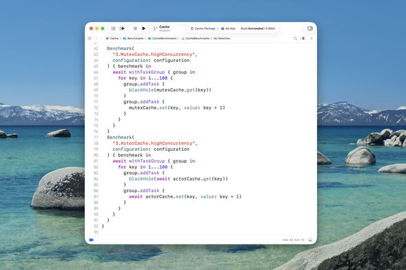Open the No Selection symbol menu
The image size is (406, 270).
[222, 39]
